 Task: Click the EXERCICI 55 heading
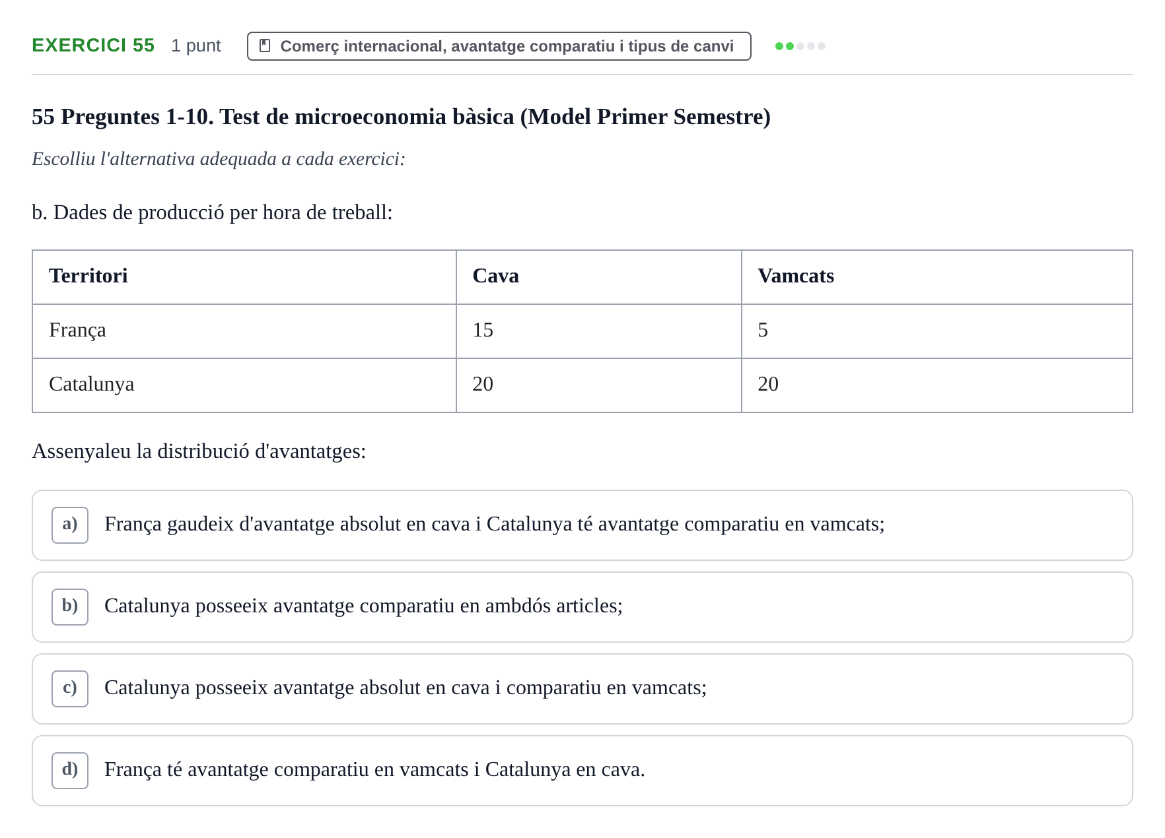[93, 45]
